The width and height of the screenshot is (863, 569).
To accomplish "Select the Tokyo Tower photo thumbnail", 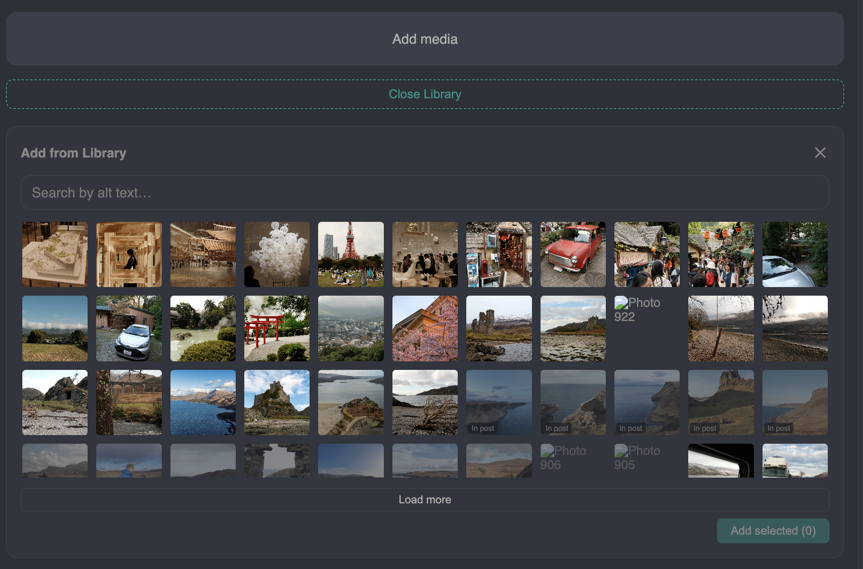I will [351, 254].
